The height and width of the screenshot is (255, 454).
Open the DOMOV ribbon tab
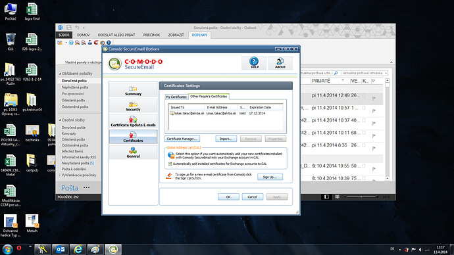click(x=84, y=35)
